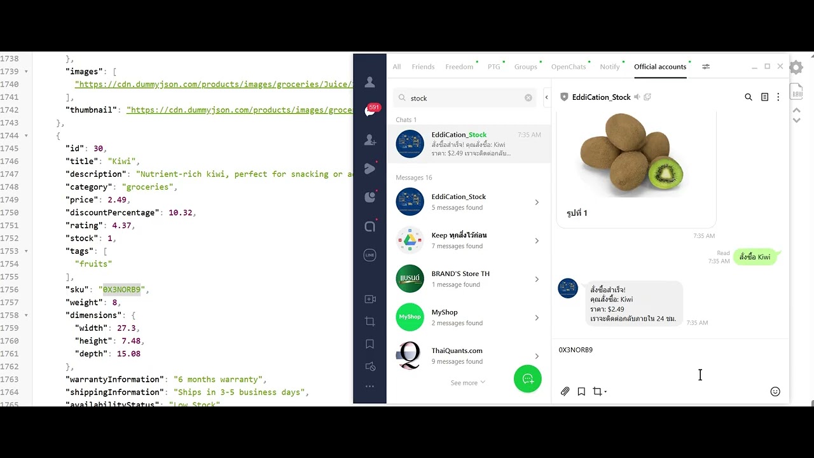Switch to the PTG tab

pyautogui.click(x=493, y=67)
